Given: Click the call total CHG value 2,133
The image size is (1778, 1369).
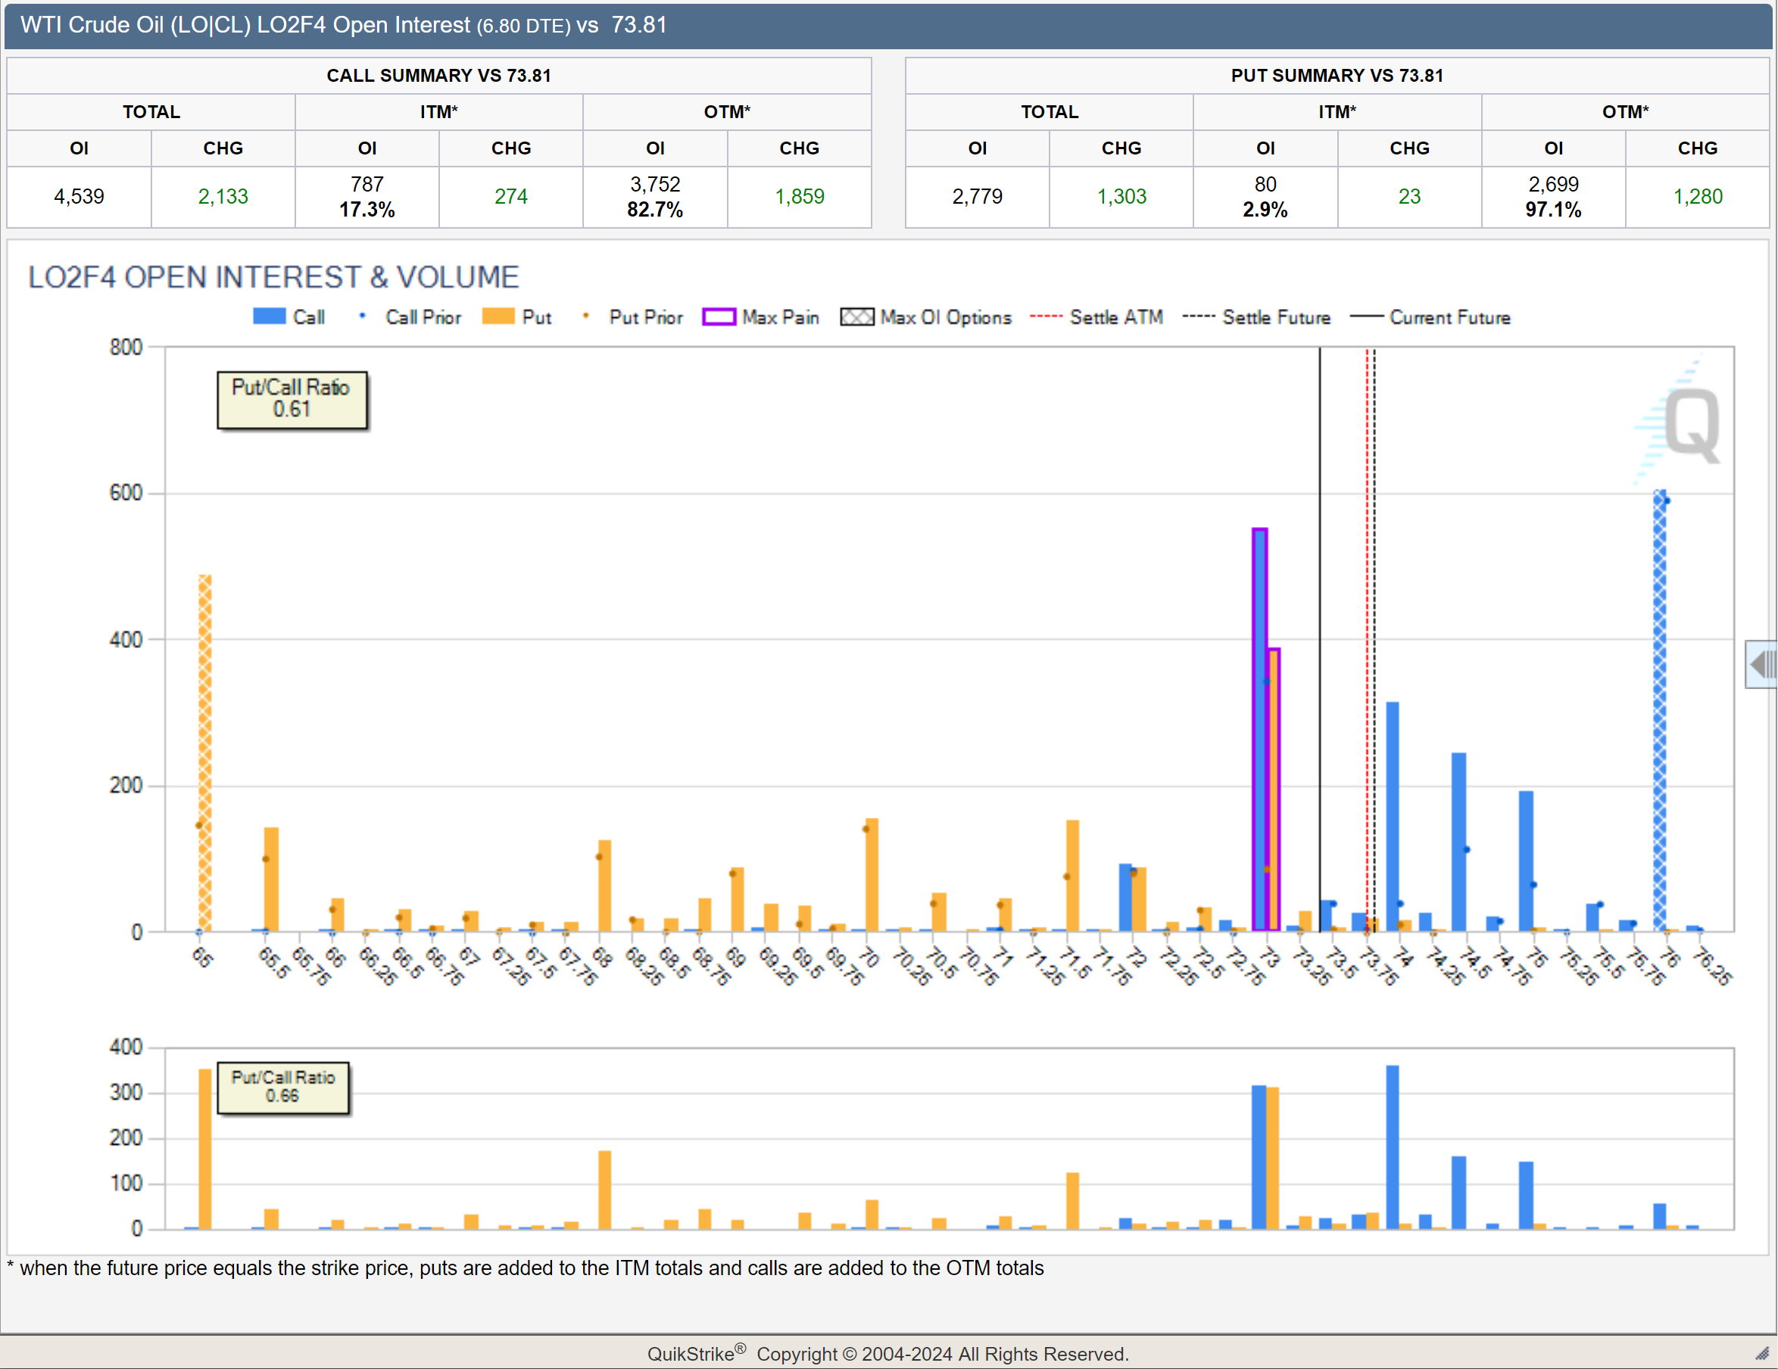Looking at the screenshot, I should [223, 196].
